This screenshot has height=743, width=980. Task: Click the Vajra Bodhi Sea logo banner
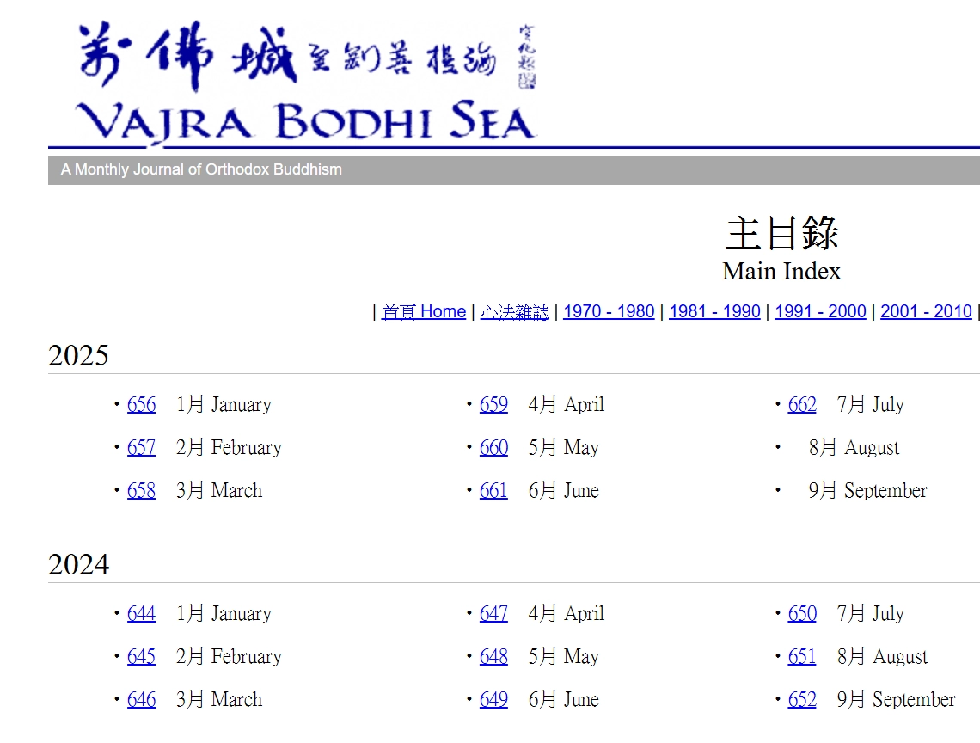[x=305, y=82]
